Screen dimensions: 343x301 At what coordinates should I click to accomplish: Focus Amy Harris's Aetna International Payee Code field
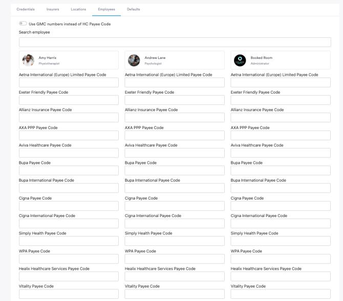69,82
